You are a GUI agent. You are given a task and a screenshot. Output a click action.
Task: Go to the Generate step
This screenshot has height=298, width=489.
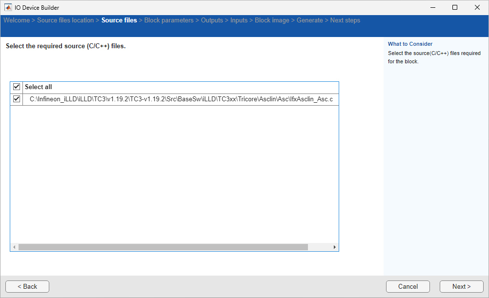(x=309, y=20)
